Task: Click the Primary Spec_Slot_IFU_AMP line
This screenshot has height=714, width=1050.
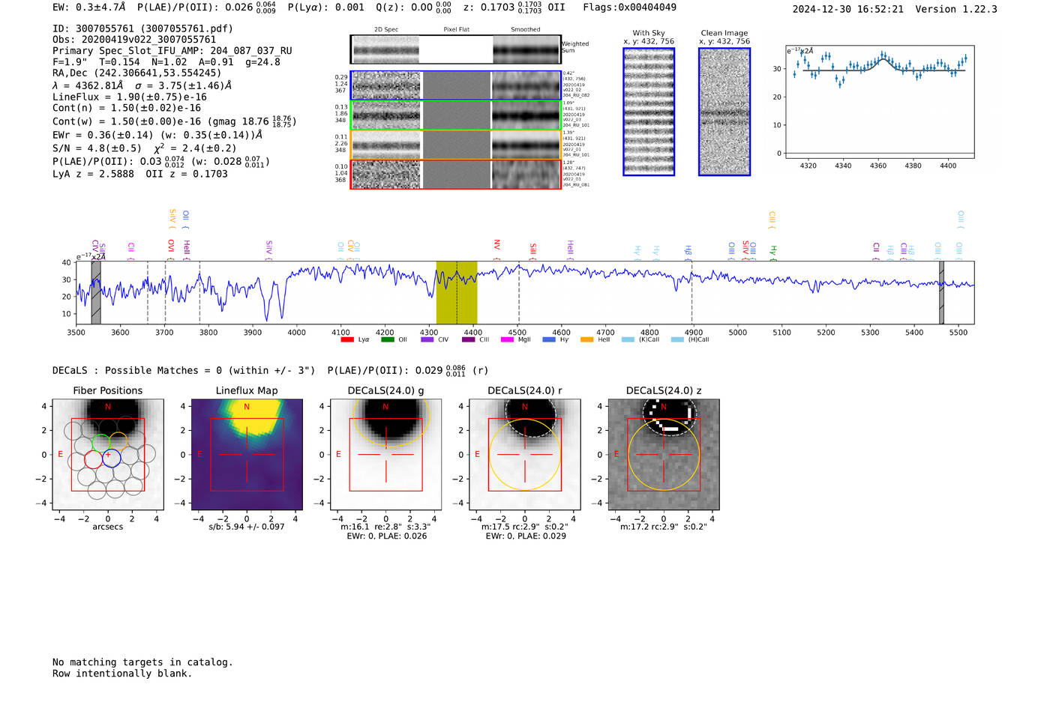Action: pos(172,51)
